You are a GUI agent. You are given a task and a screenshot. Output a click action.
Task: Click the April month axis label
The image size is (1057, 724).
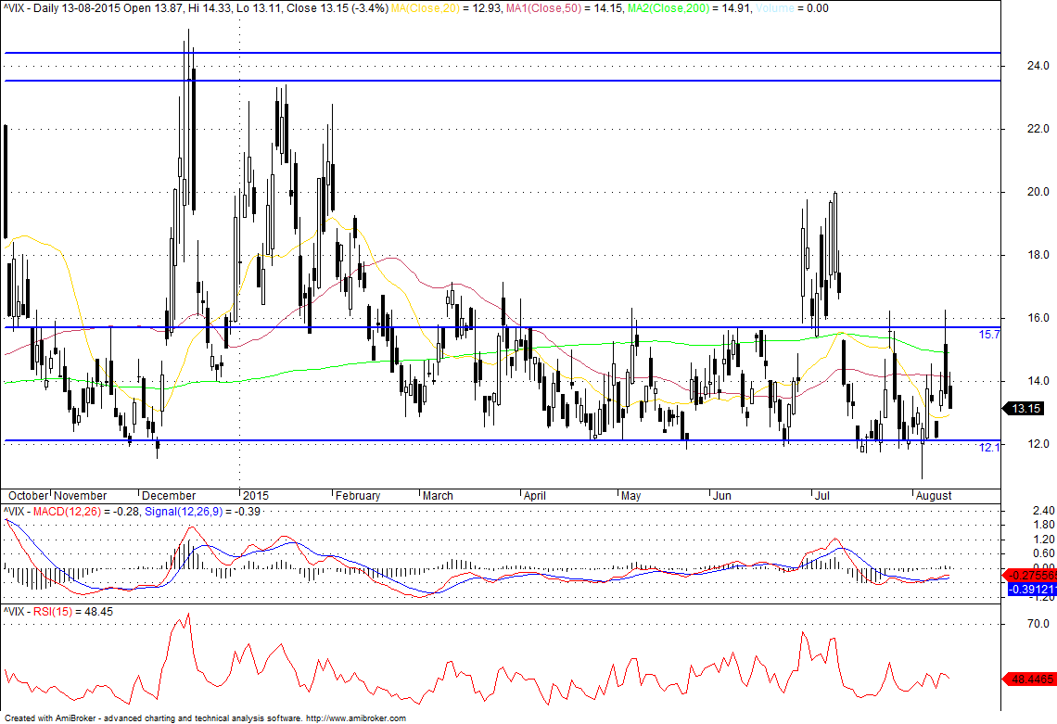tap(535, 495)
